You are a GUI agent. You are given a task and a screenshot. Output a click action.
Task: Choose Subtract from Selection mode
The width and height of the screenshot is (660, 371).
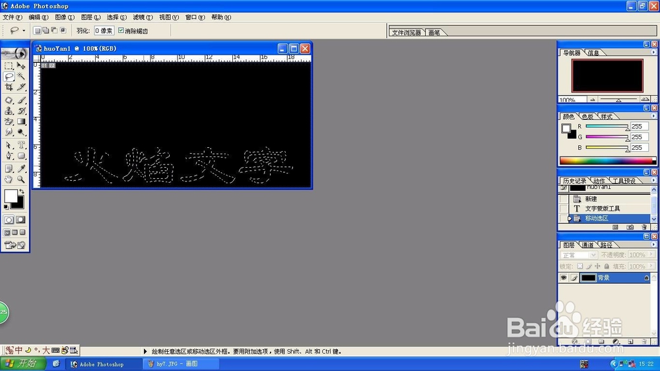coord(54,30)
